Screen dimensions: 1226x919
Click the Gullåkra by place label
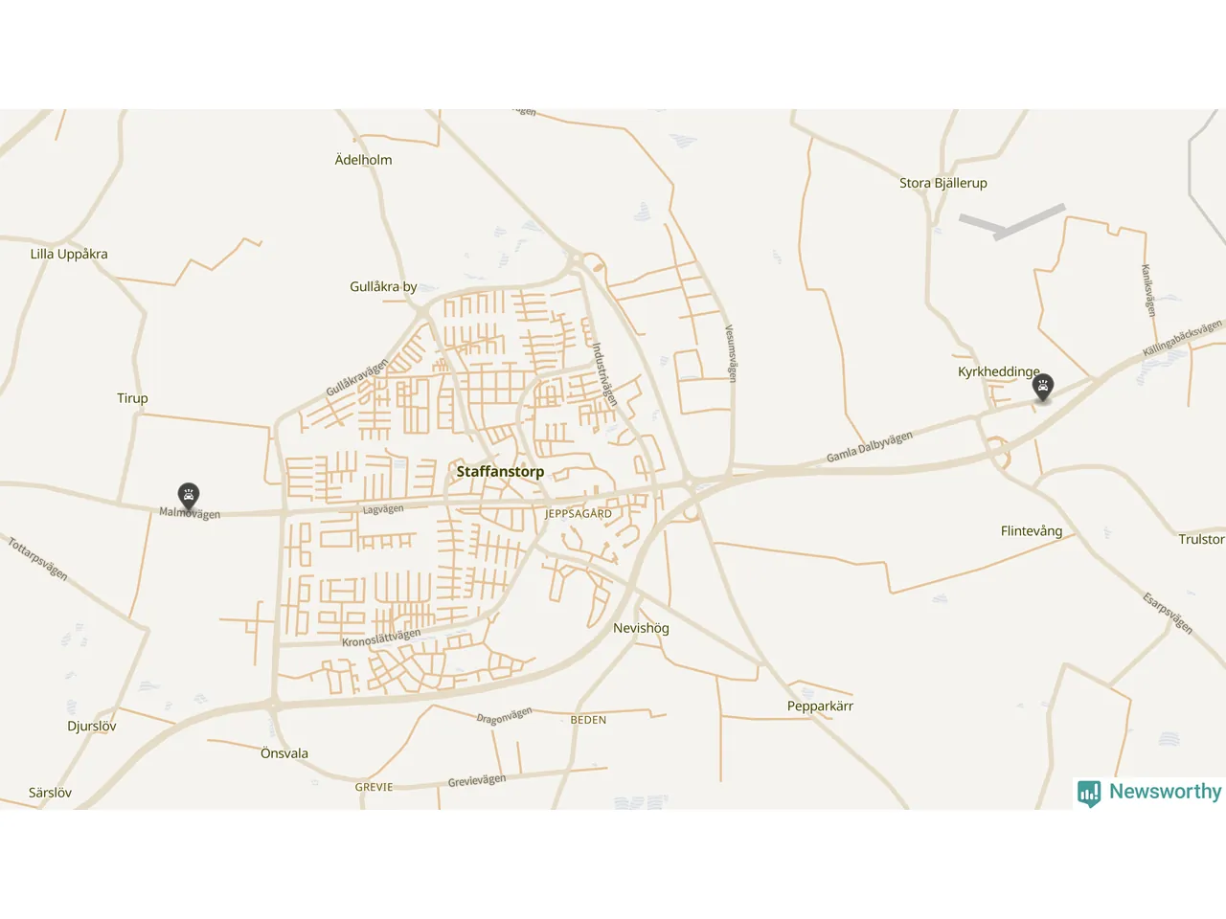[383, 286]
